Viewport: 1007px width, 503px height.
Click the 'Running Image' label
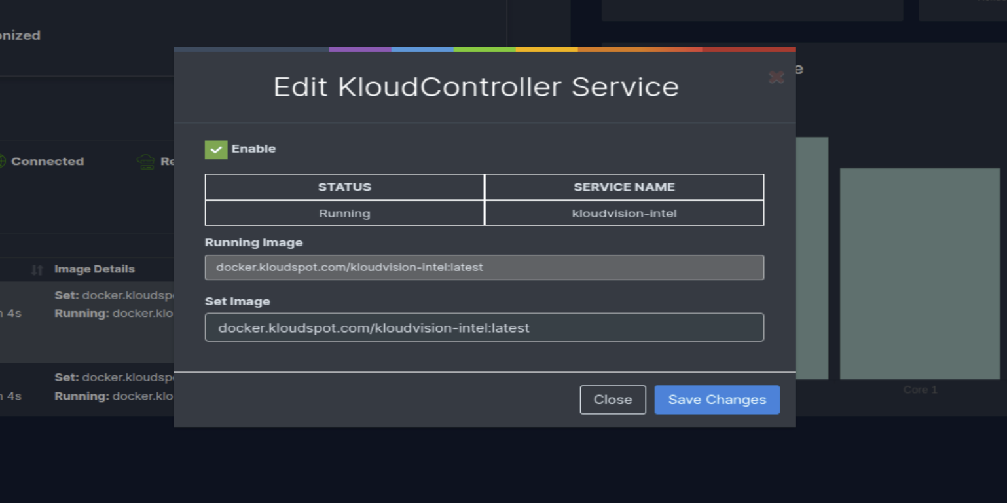pos(254,242)
